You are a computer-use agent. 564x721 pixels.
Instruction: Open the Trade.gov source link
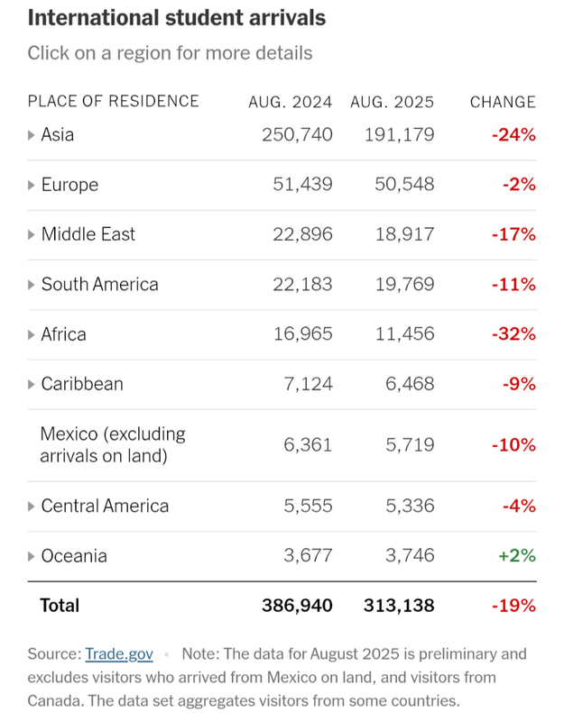point(118,654)
